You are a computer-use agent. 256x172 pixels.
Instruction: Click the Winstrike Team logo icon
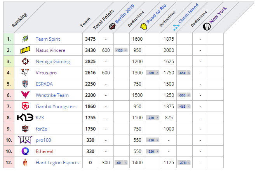(x=25, y=95)
